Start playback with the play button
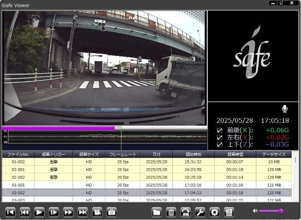301x220 pixels. click(39, 212)
